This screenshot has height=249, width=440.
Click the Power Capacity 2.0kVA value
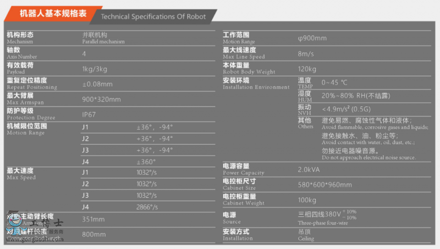(x=310, y=169)
